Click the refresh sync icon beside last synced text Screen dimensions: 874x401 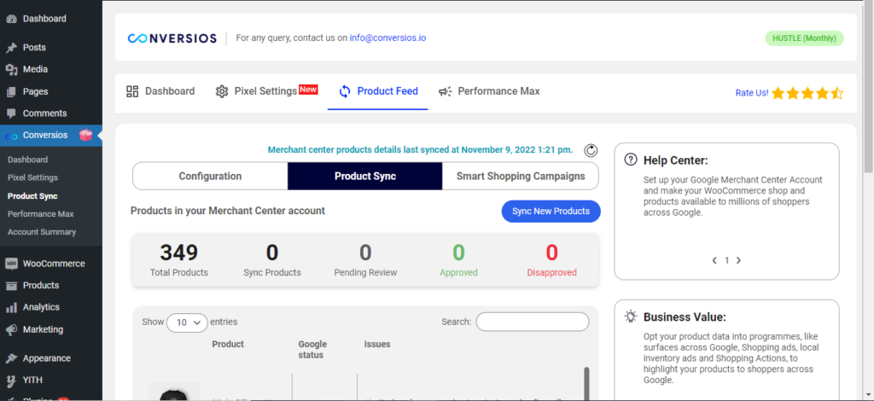click(591, 150)
